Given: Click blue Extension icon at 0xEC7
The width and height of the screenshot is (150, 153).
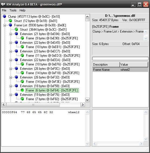Looking at the screenshot, I should pos(16,51).
